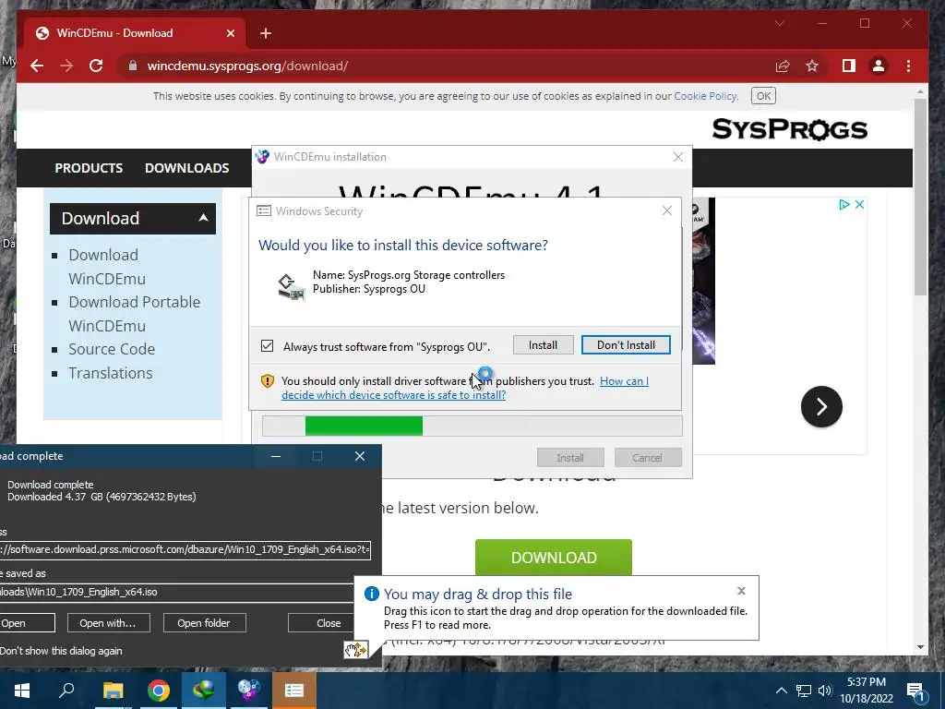The height and width of the screenshot is (709, 945).
Task: Click the SysProgs logo
Action: [x=790, y=129]
